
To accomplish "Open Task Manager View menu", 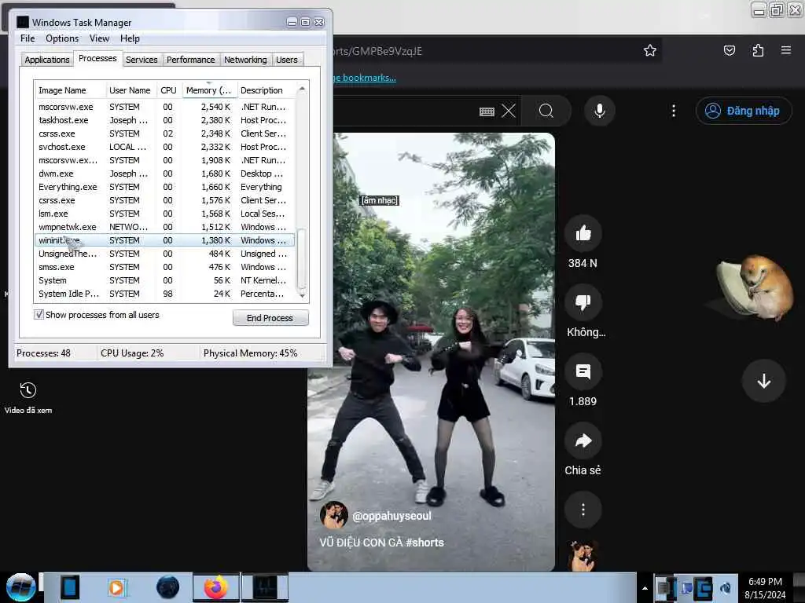I will [99, 38].
